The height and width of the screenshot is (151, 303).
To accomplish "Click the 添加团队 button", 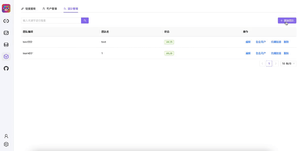I will 287,20.
